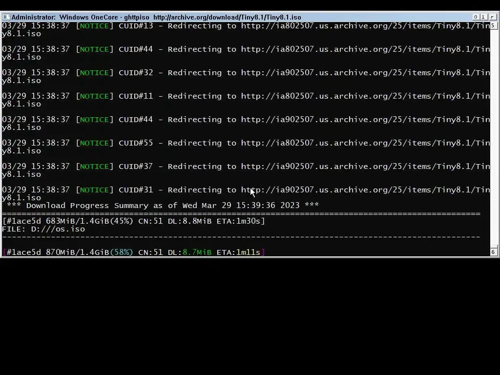500x375 pixels.
Task: Click the 'DL:8.8MiB' value in summary
Action: point(190,221)
